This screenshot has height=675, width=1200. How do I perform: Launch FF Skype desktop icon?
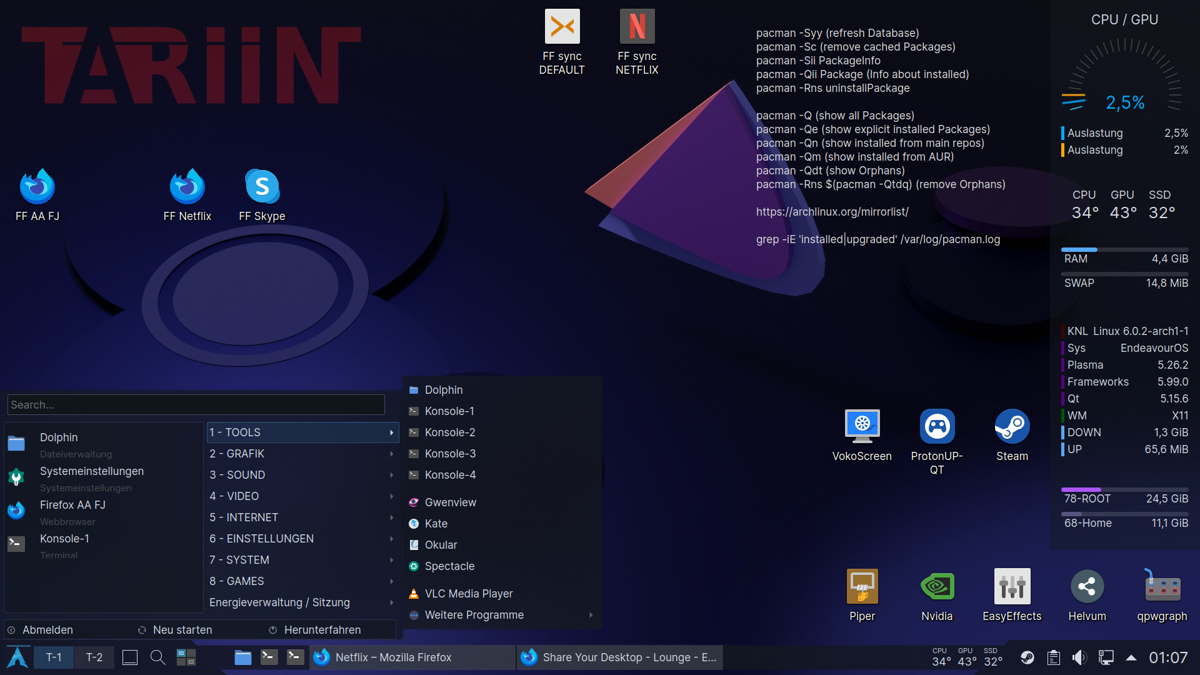(262, 195)
